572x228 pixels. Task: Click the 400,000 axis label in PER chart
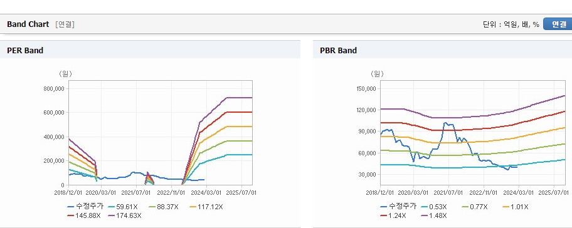coord(54,137)
